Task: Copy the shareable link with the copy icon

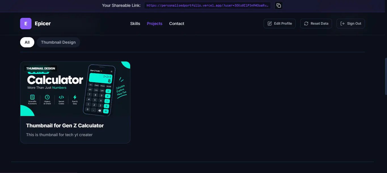Action: pyautogui.click(x=279, y=5)
